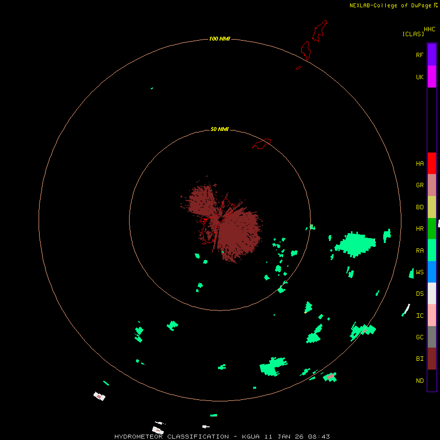Viewport: 440px width, 440px height.
Task: Click the HA red color swatch
Action: click(432, 163)
